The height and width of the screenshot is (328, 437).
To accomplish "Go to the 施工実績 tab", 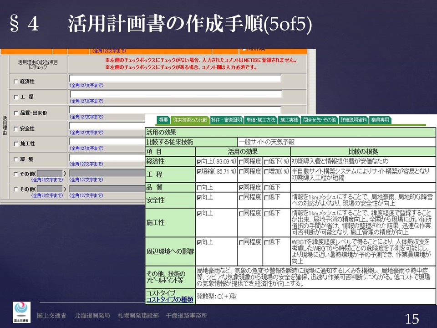I will point(289,120).
